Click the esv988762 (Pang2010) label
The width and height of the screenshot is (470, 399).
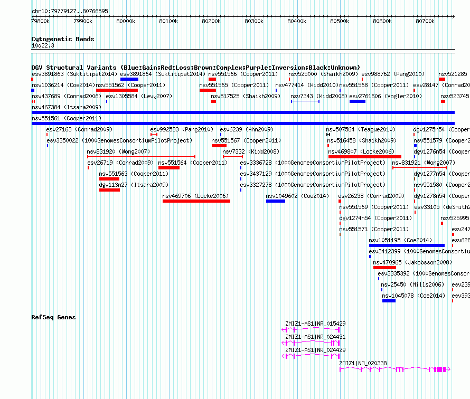393,74
